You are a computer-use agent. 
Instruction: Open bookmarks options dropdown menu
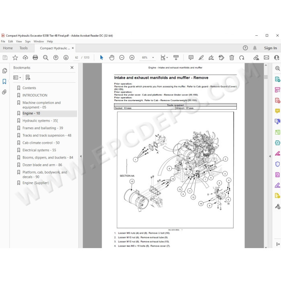click(x=17, y=77)
